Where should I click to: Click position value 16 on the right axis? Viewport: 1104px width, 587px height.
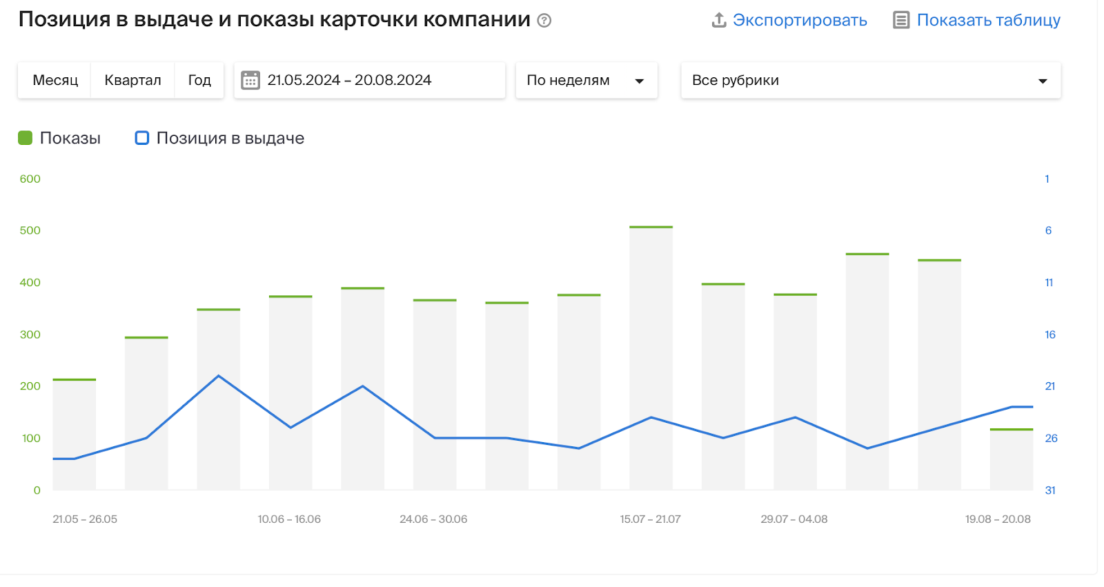click(x=1050, y=335)
